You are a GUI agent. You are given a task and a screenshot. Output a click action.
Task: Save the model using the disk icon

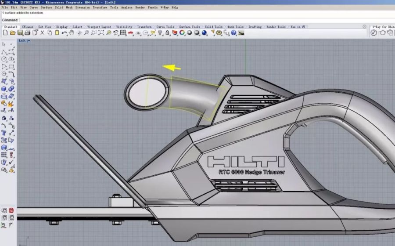[20, 33]
